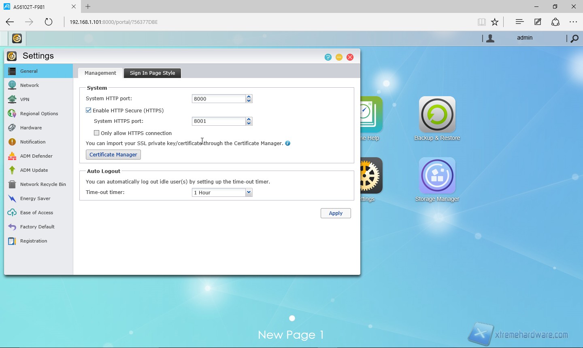The width and height of the screenshot is (583, 348).
Task: Click the ADM Defender firewall icon
Action: (x=12, y=156)
